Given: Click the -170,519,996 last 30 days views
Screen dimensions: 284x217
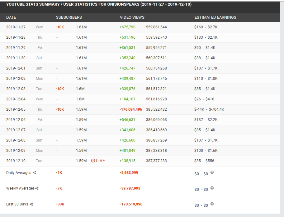Looking at the screenshot, I should (x=131, y=204).
